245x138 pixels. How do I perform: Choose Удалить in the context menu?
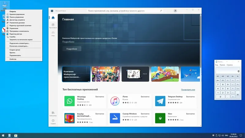pos(24,52)
